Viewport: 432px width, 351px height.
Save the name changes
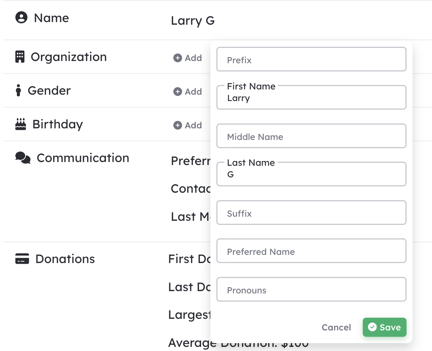[x=384, y=327]
